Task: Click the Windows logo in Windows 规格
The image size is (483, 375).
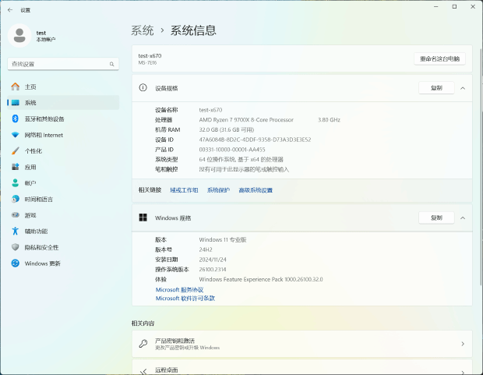Action: (x=143, y=218)
